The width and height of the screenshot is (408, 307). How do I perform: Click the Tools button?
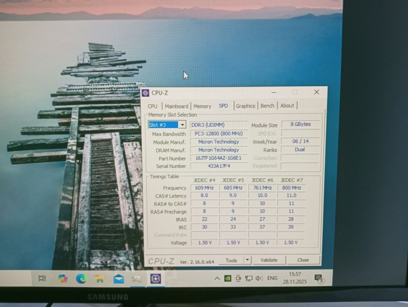(x=231, y=260)
